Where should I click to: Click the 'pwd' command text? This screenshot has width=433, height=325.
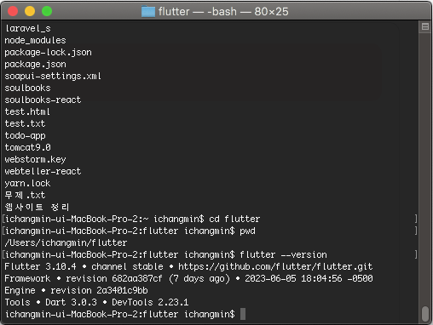(x=247, y=231)
